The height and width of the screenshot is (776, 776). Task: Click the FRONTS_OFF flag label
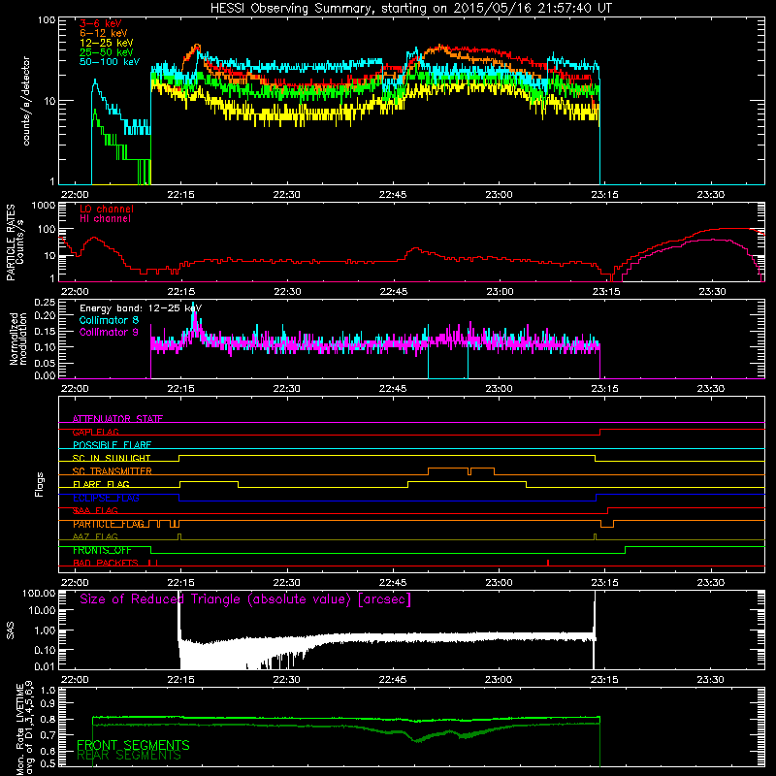102,550
